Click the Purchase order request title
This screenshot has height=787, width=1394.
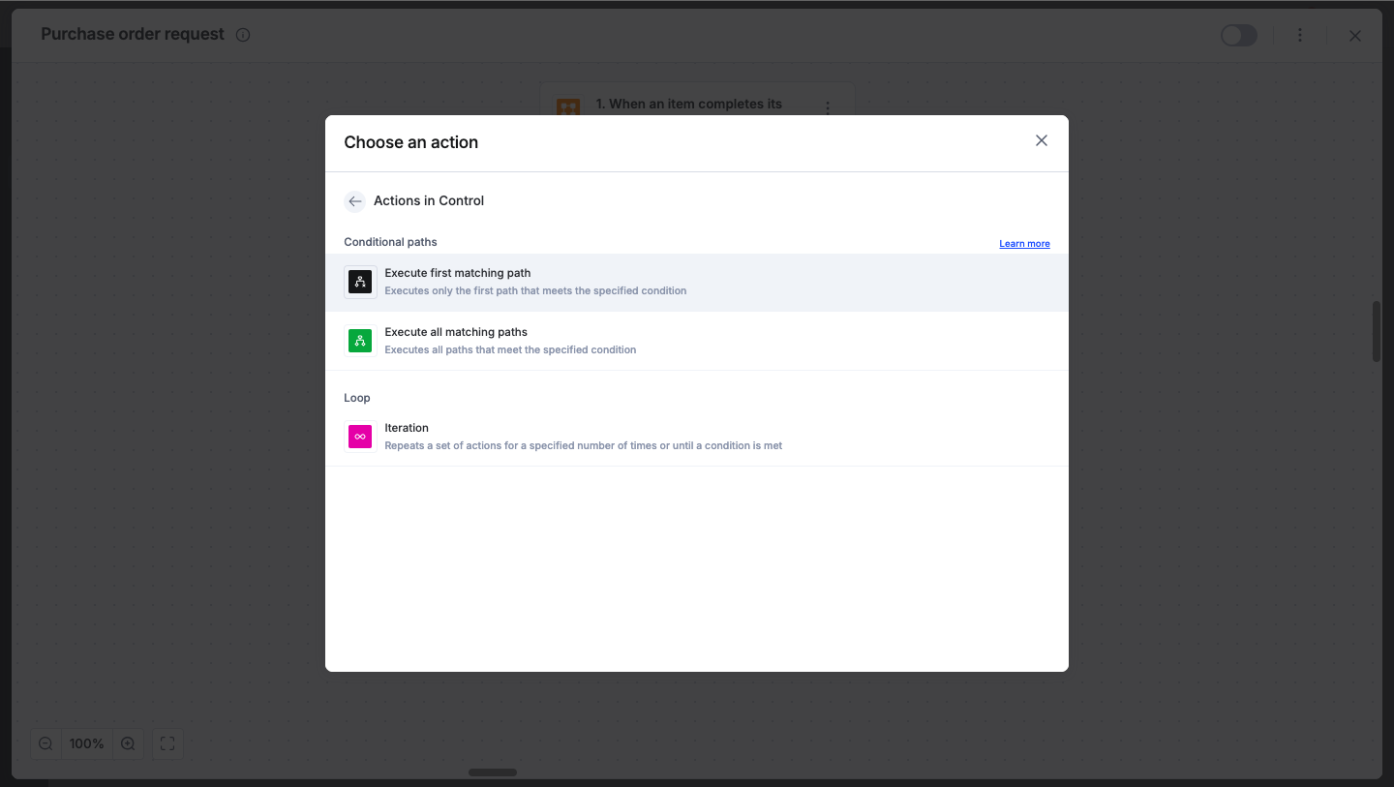pyautogui.click(x=133, y=34)
